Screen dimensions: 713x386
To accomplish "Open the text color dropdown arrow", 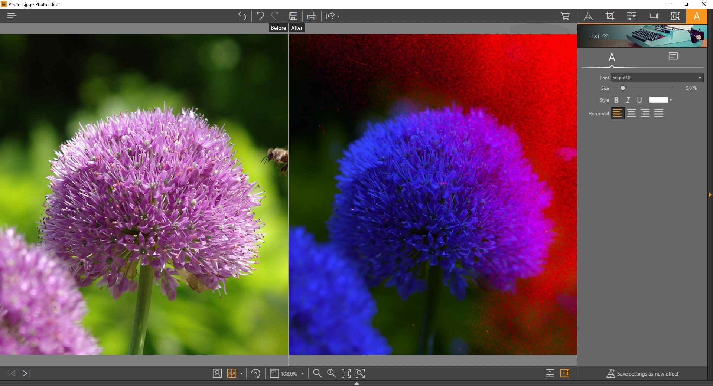I will pyautogui.click(x=671, y=100).
